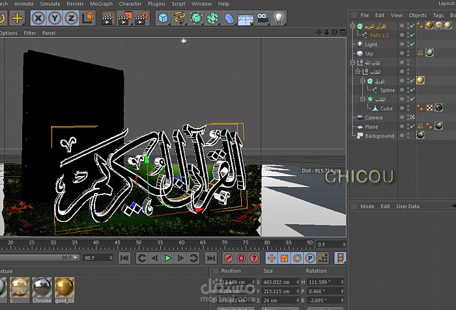Click the Light bulb icon in toolbar
Screen dimensions: 456x310
(x=279, y=18)
